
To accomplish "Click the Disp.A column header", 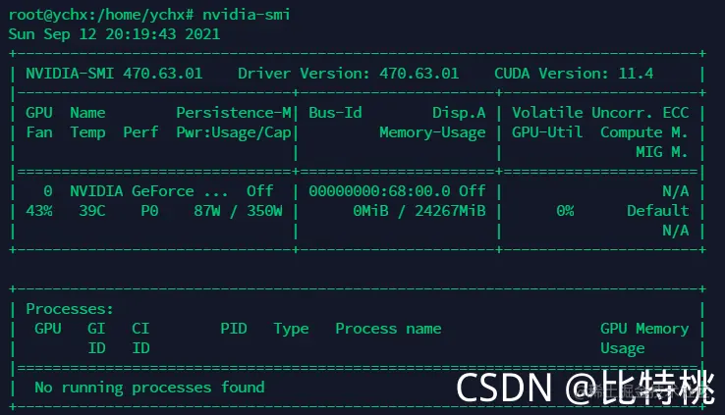I will [459, 113].
